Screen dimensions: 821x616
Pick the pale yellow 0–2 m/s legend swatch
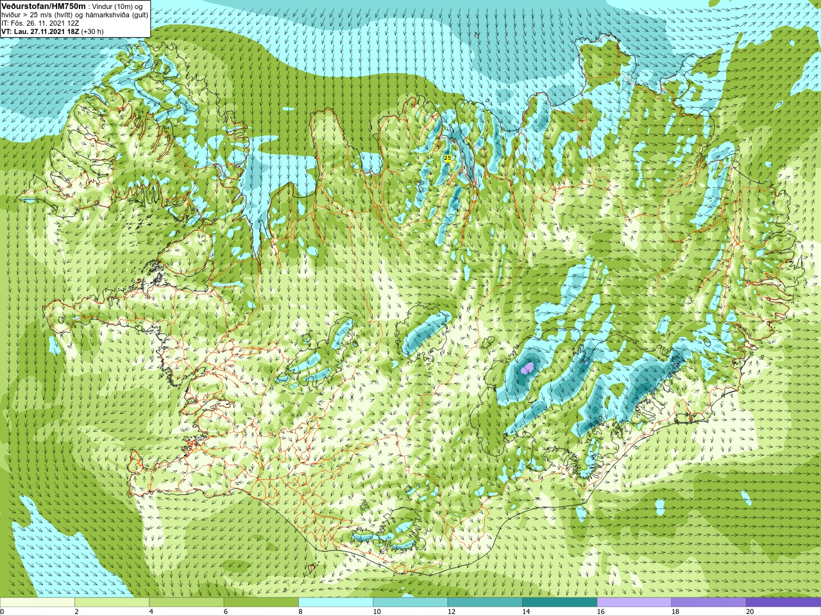(37, 603)
